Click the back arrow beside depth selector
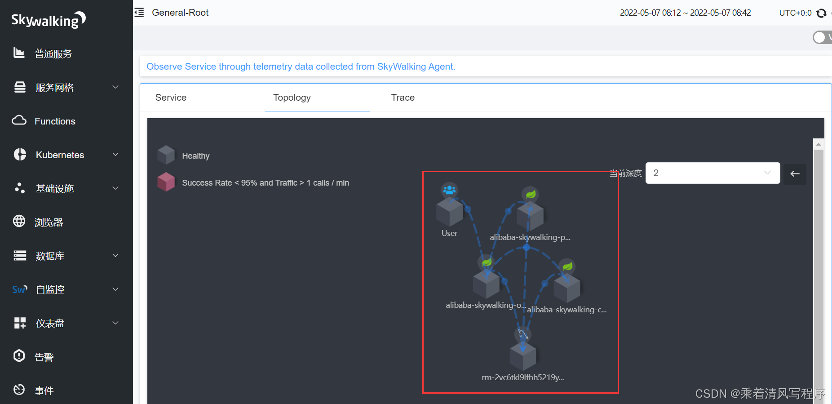The height and width of the screenshot is (404, 832). pyautogui.click(x=795, y=173)
